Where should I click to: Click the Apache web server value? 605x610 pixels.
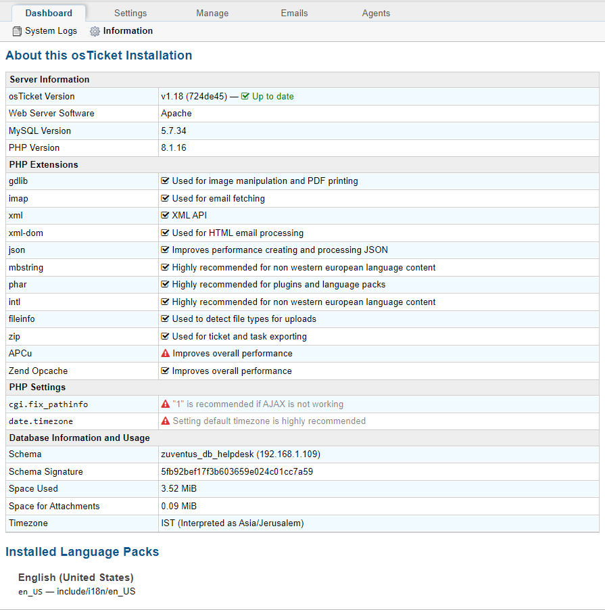[176, 113]
